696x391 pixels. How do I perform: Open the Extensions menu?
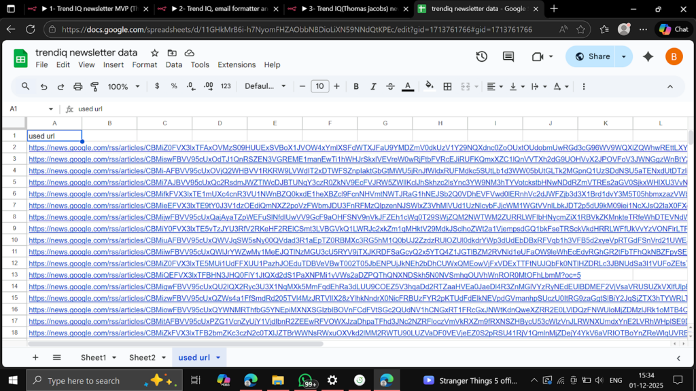pyautogui.click(x=237, y=65)
